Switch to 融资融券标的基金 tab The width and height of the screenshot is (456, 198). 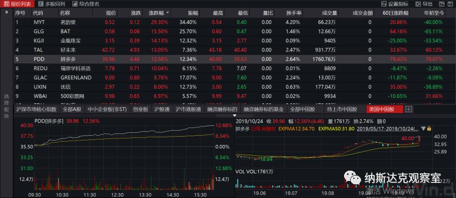point(264,109)
